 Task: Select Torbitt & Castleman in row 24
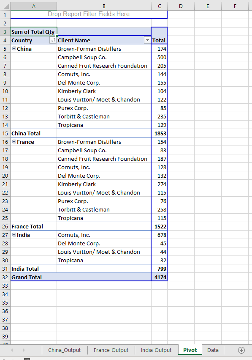point(104,209)
